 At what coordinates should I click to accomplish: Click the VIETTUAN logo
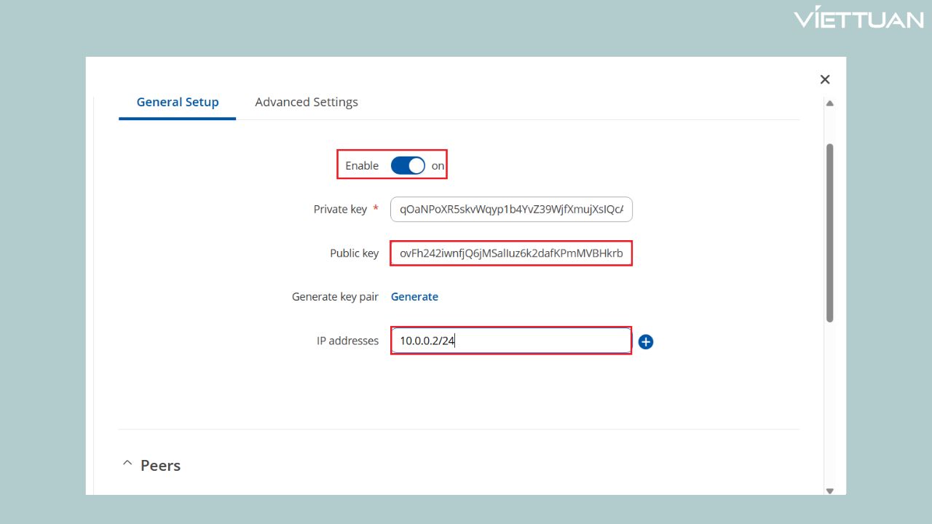pos(858,19)
